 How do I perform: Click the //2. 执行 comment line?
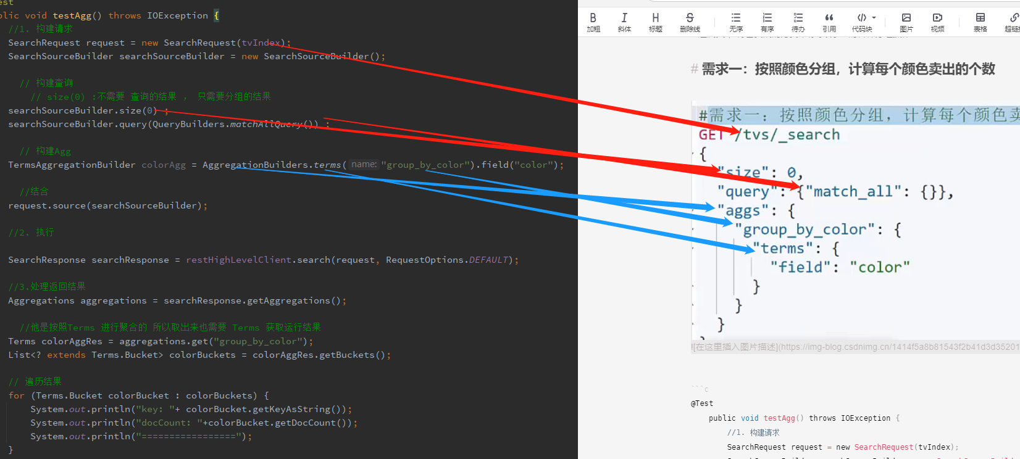click(31, 233)
